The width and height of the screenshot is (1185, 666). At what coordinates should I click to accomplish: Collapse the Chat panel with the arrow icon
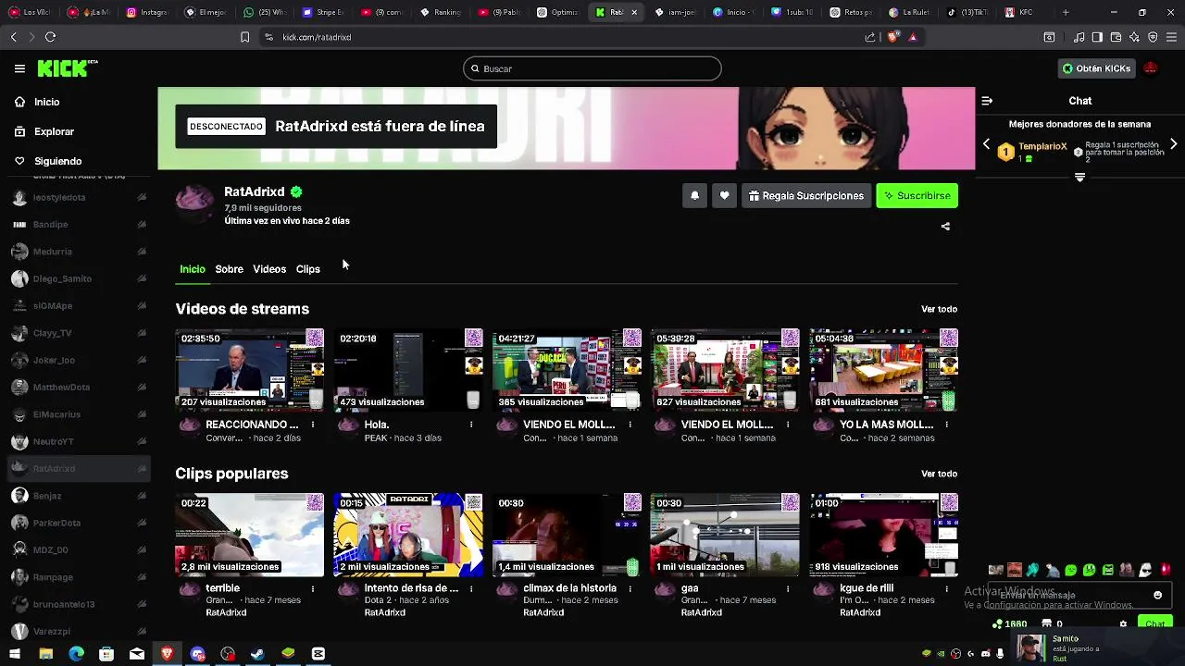coord(987,101)
